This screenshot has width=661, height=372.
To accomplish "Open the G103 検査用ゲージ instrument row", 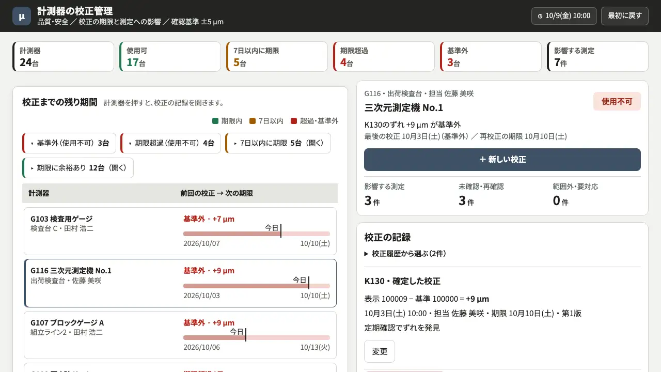I will (x=180, y=231).
